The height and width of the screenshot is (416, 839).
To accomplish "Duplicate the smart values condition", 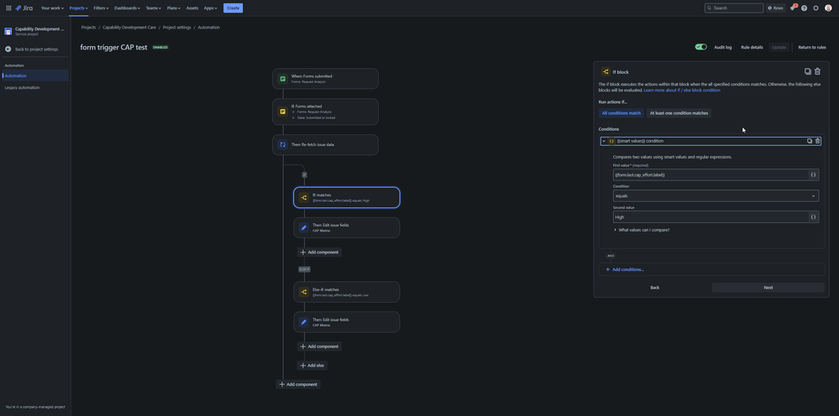I will click(810, 141).
